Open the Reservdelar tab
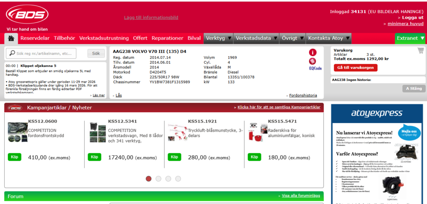427x204 pixels. pos(35,38)
